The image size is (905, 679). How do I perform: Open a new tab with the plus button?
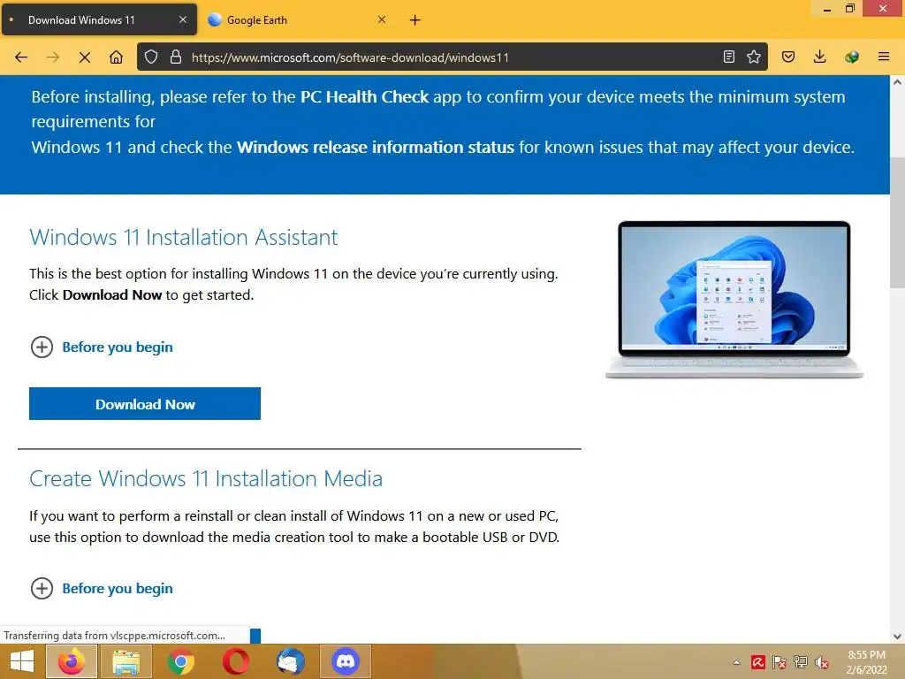tap(415, 20)
